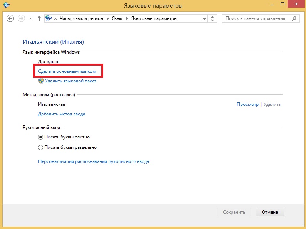Expand the address bar history dropdown
The width and height of the screenshot is (306, 229).
click(x=204, y=19)
